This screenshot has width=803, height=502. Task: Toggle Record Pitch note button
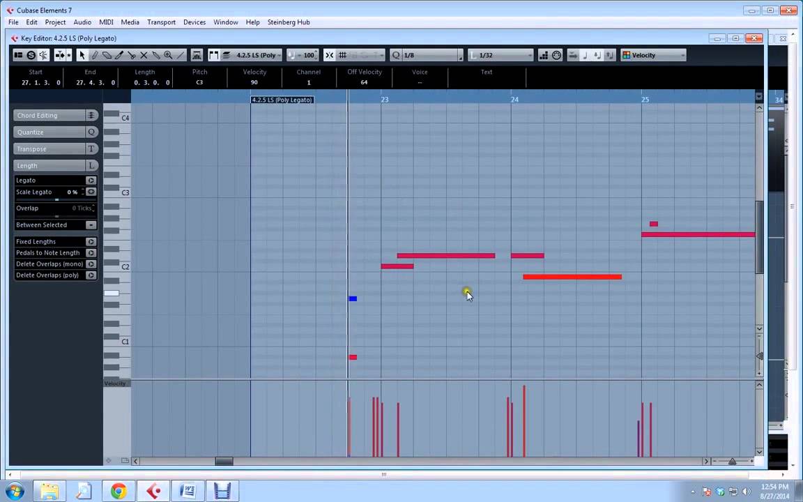click(586, 55)
